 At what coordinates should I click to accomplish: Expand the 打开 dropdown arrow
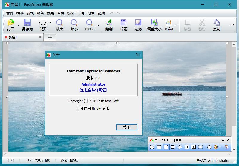click(x=18, y=25)
